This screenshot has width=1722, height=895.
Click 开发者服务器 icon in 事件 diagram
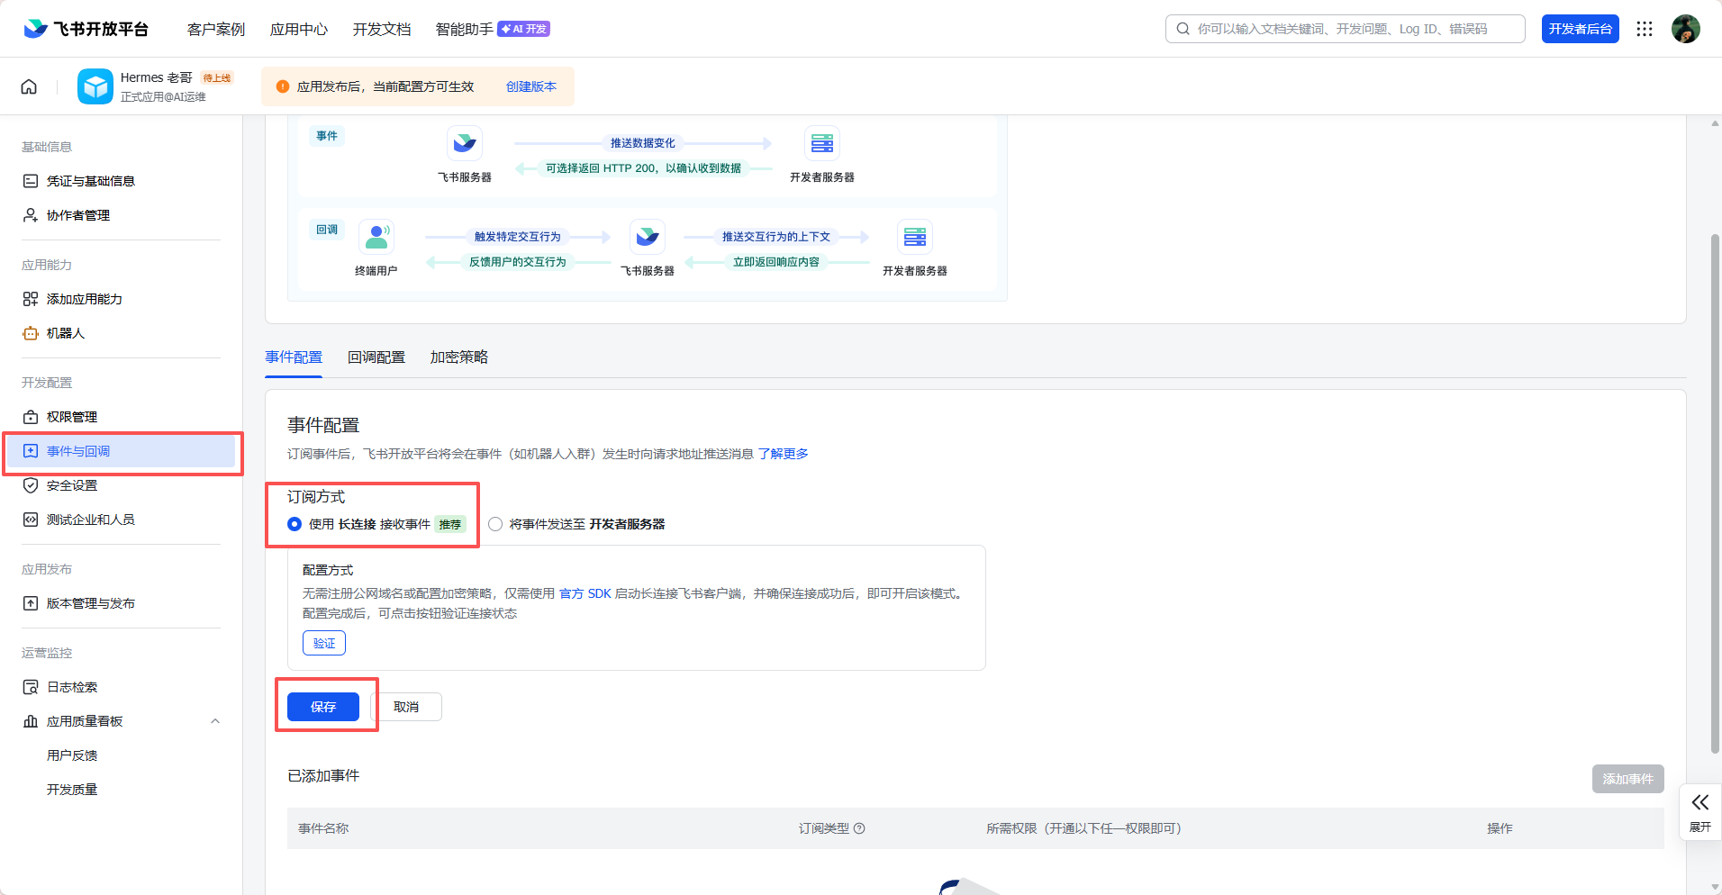[x=822, y=143]
